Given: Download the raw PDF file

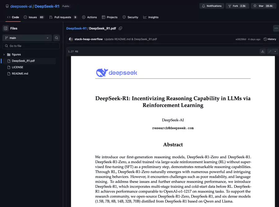Looking at the screenshot, I should [263, 52].
